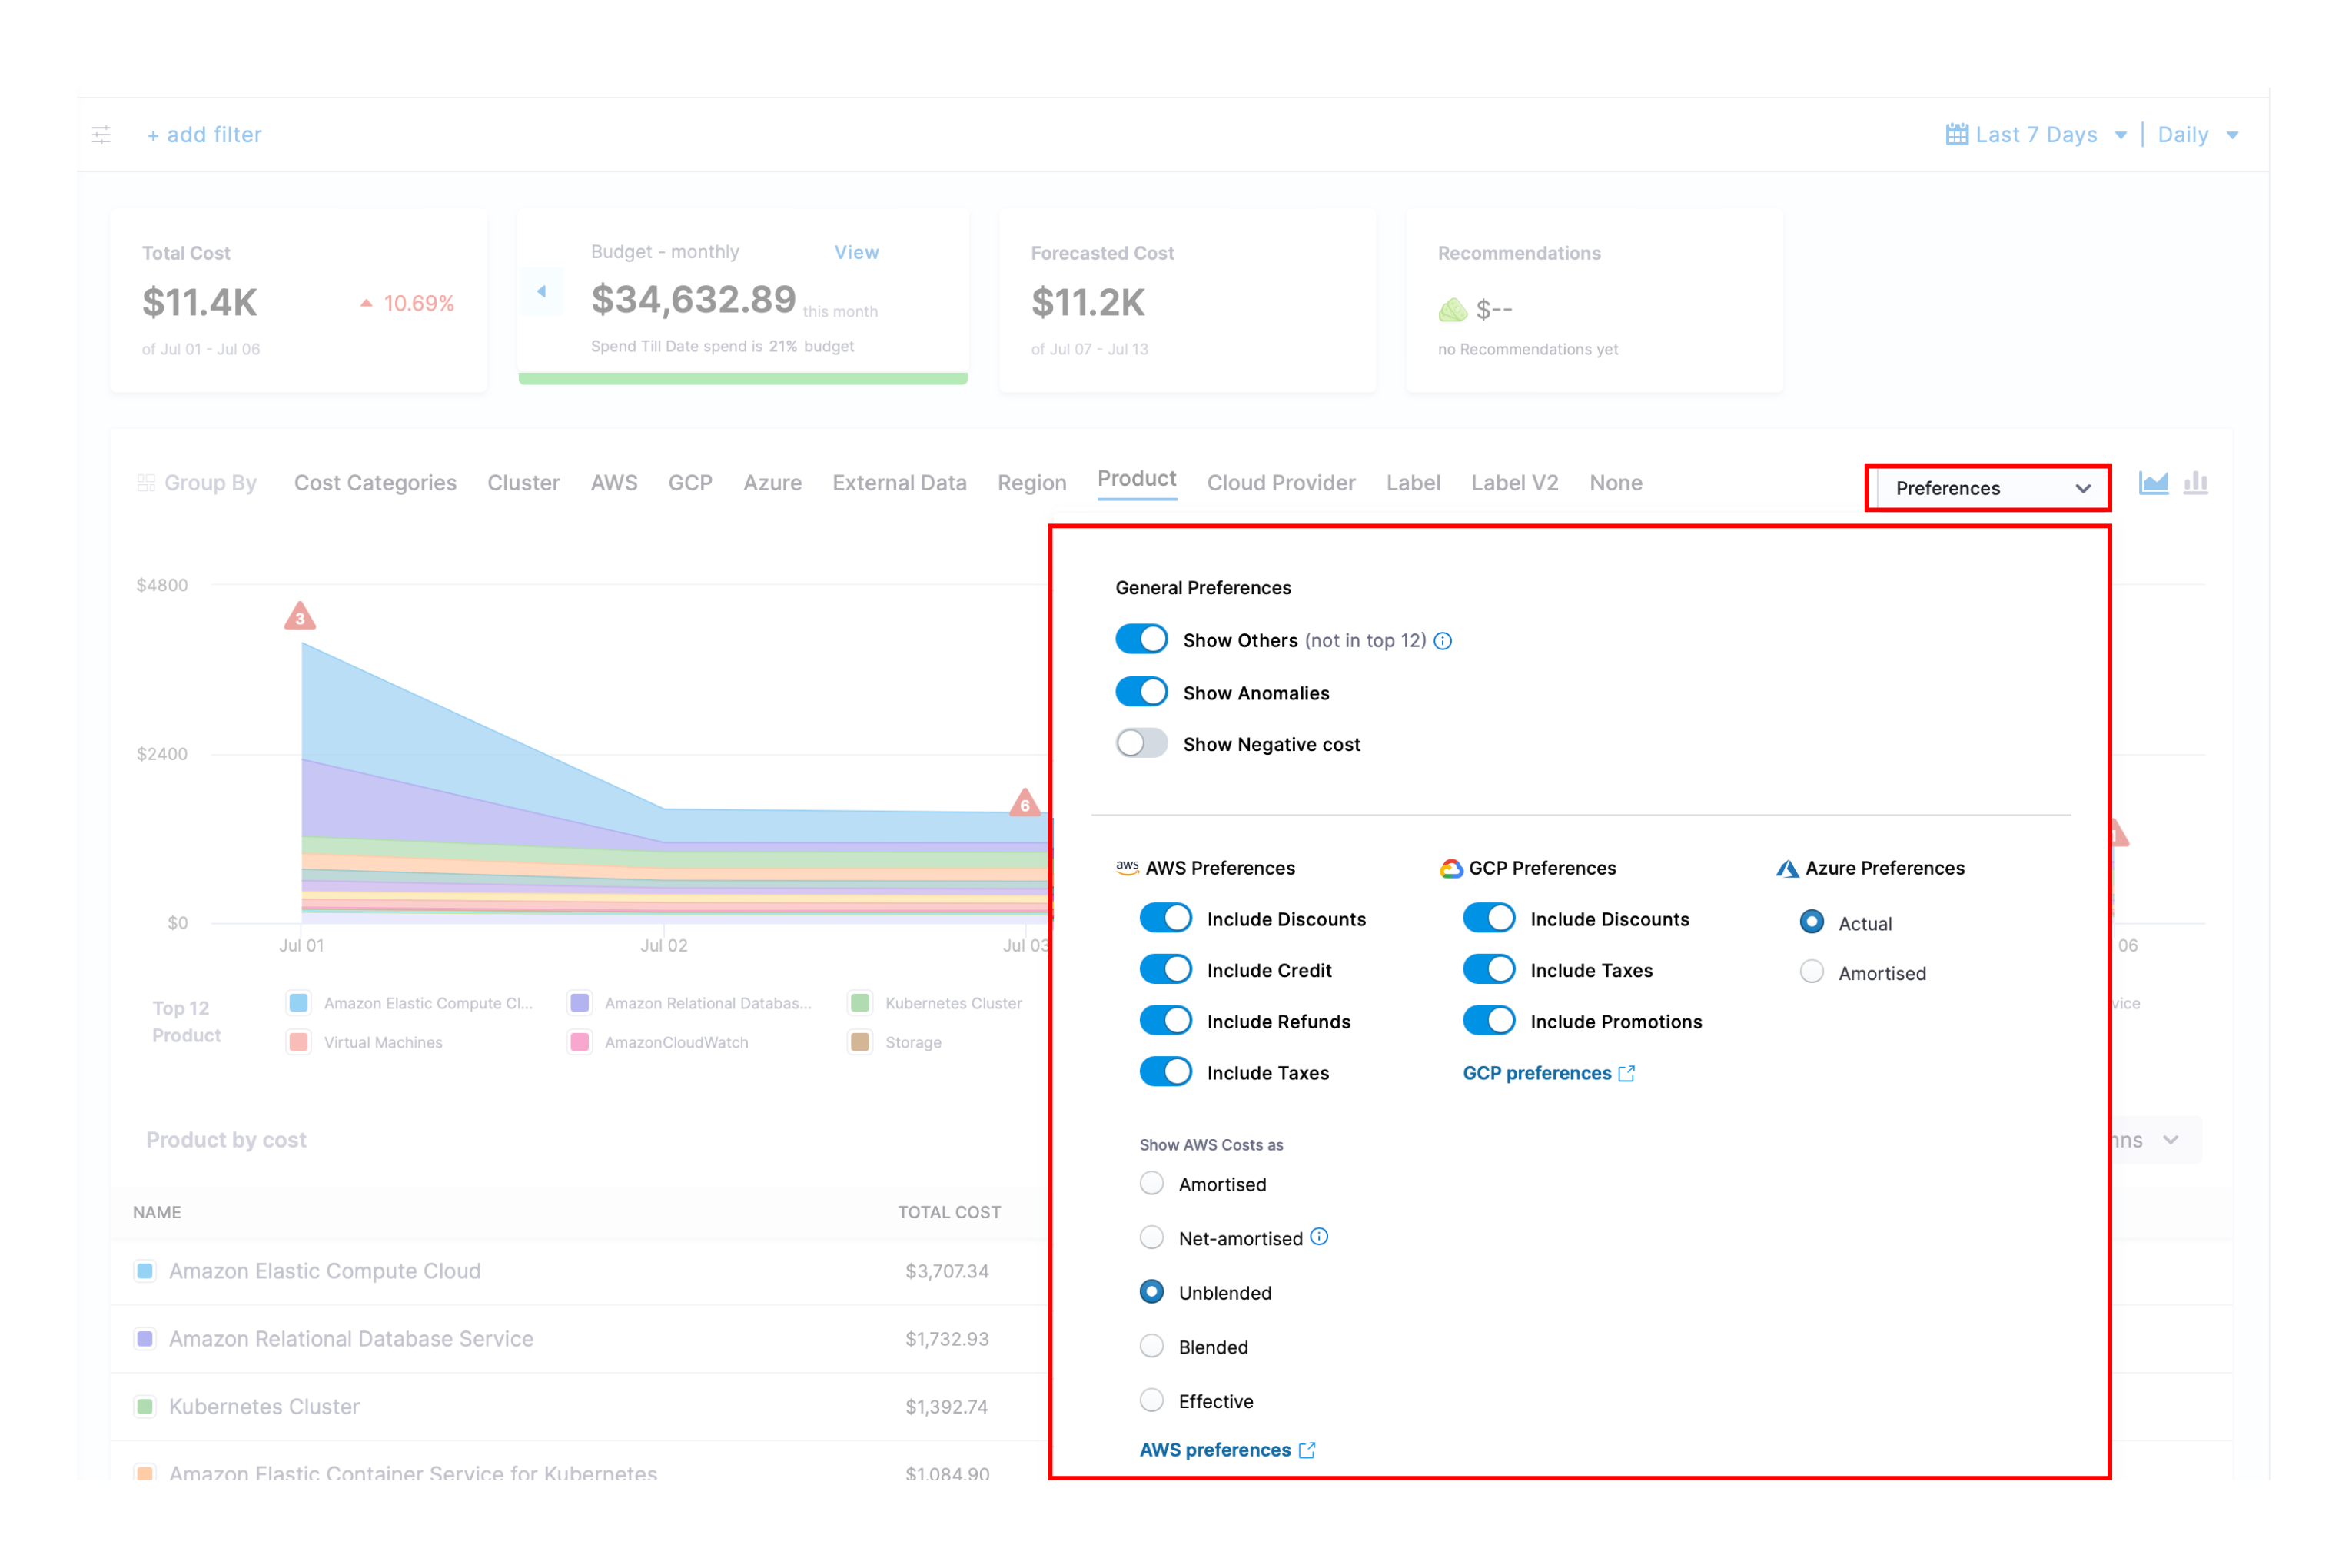Select the Cost Categories group-by option

pos(375,483)
